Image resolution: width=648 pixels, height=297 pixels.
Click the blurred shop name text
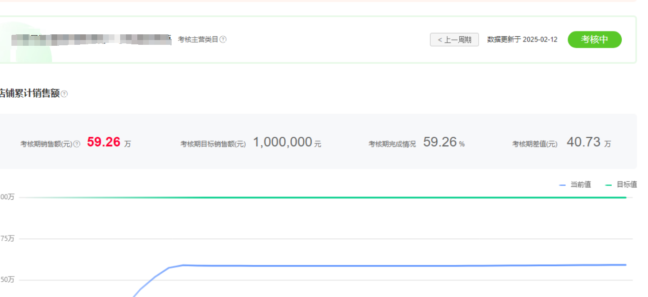pos(91,40)
